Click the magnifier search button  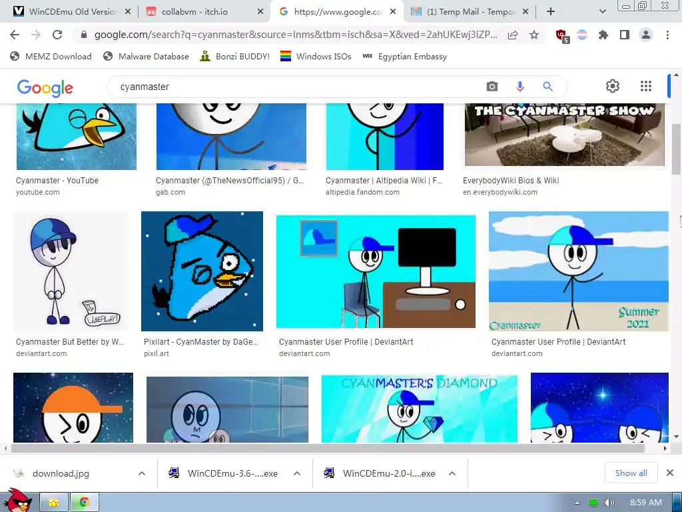[x=547, y=87]
